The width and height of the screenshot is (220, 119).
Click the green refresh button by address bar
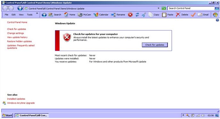pyautogui.click(x=164, y=8)
